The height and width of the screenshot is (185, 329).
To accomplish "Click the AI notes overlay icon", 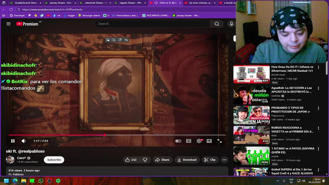I will click(120, 40).
